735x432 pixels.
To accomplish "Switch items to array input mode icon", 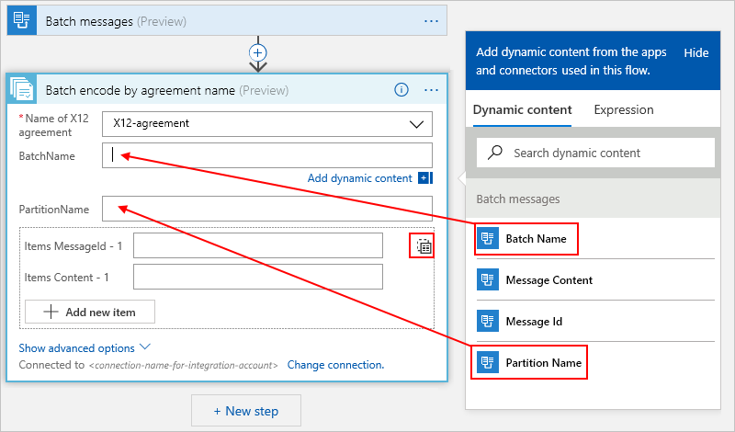I will click(423, 245).
